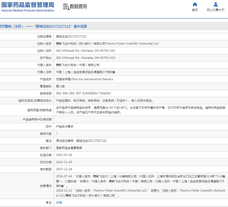Click the 产品技术要求 attachment value
The width and height of the screenshot is (228, 207).
pos(65,127)
